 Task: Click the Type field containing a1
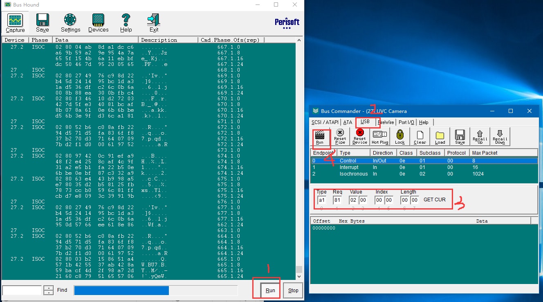point(322,200)
